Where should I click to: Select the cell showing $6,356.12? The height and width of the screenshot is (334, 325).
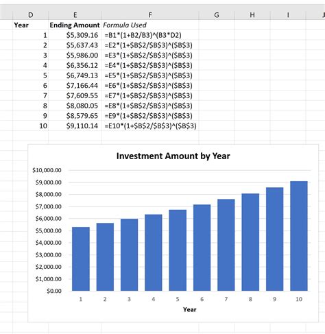pyautogui.click(x=75, y=65)
